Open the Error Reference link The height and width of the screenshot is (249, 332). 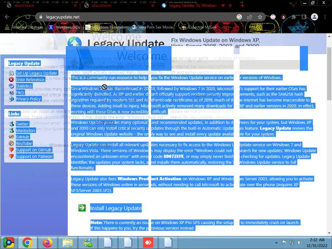[x=30, y=80]
